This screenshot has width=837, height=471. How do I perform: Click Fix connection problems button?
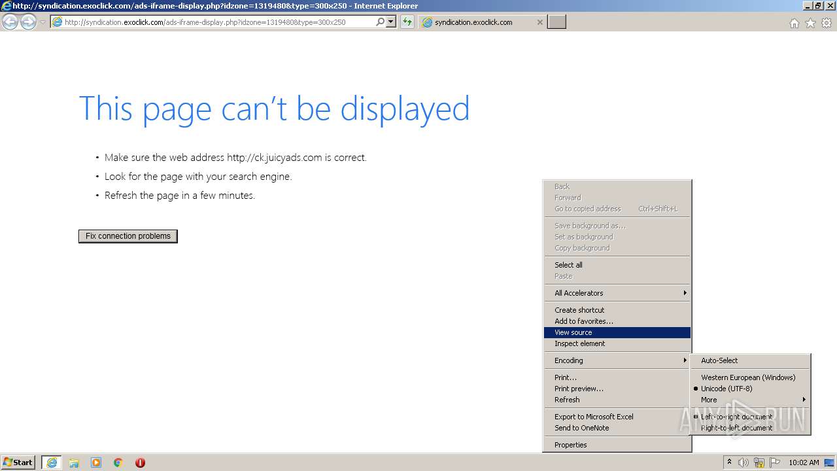click(x=128, y=236)
